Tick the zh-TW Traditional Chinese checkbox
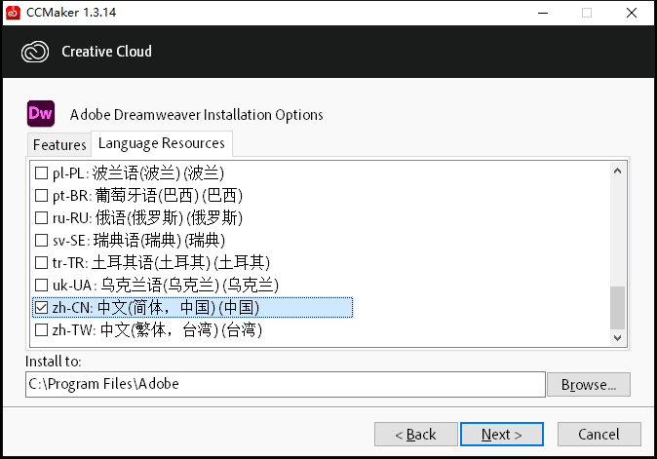657x459 pixels. pyautogui.click(x=41, y=330)
